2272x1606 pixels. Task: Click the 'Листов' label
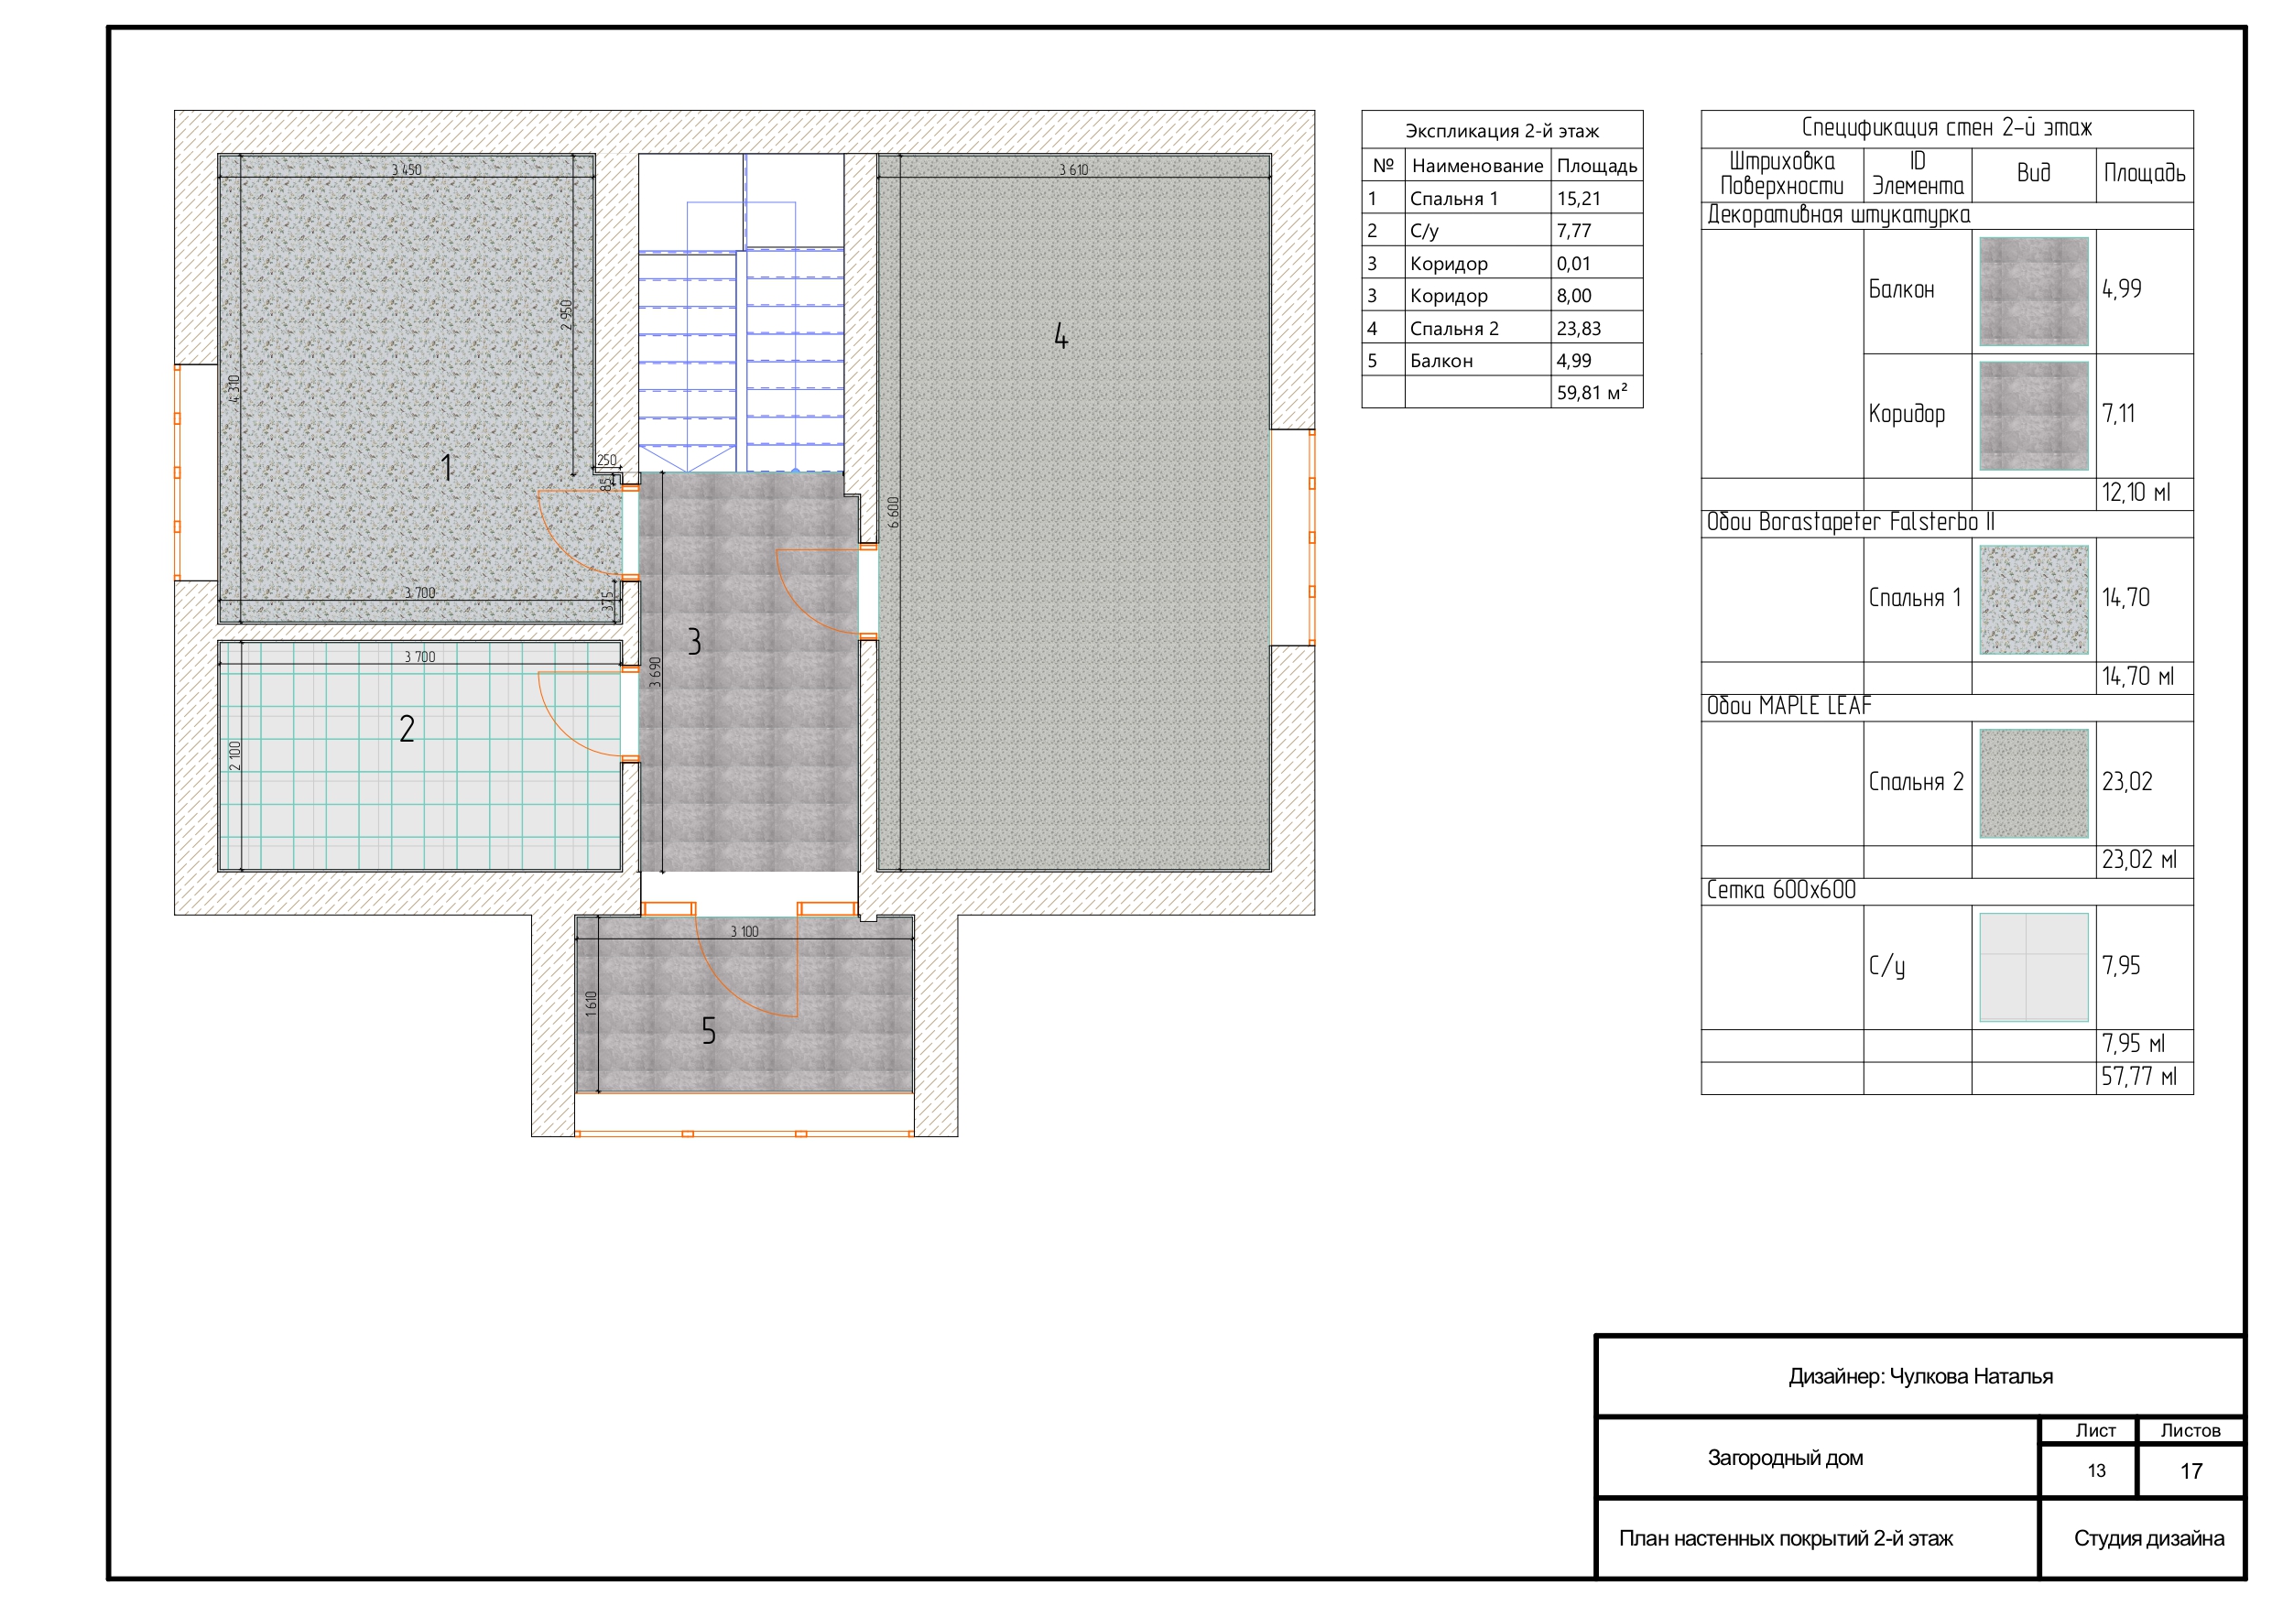(x=2190, y=1431)
